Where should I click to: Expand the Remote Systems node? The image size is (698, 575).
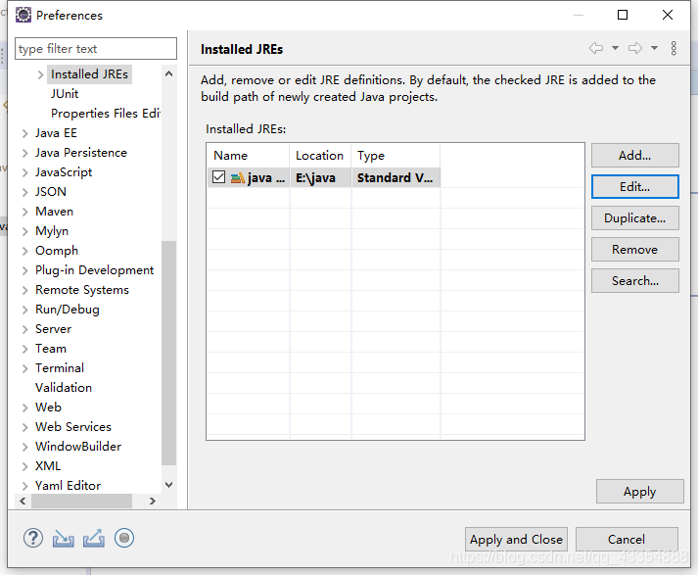pyautogui.click(x=24, y=290)
